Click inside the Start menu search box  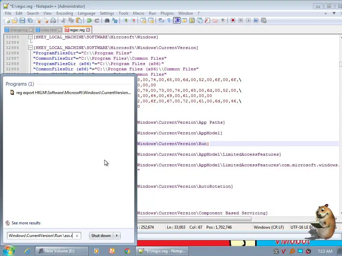tap(40, 236)
